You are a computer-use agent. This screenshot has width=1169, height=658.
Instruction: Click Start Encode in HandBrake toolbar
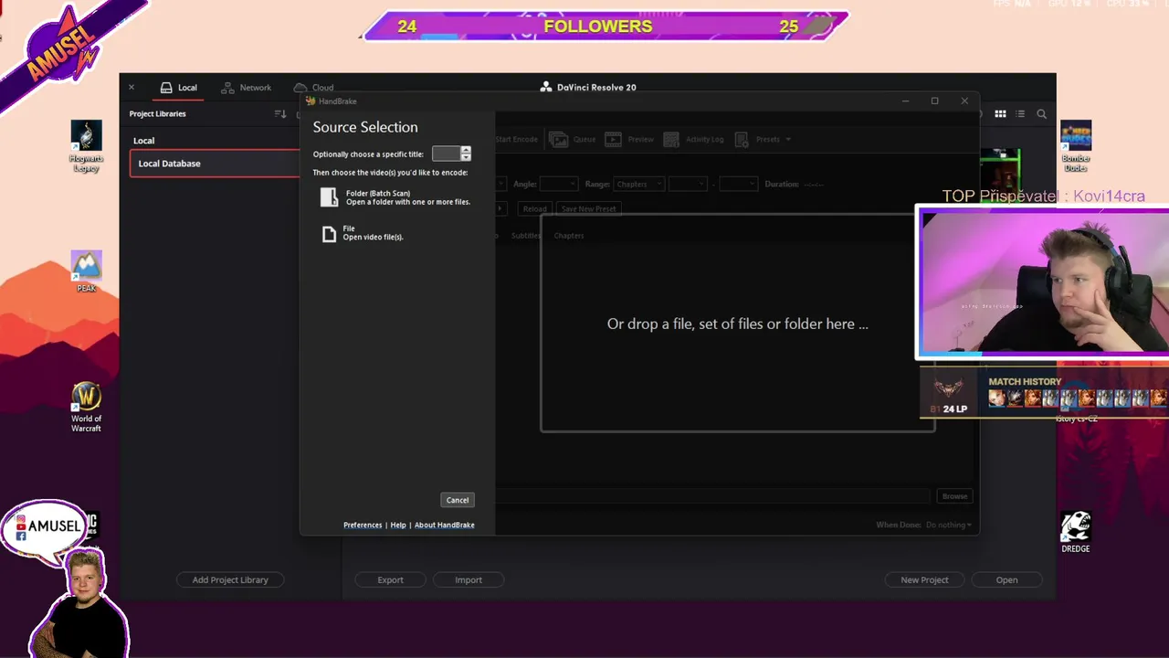click(x=517, y=139)
